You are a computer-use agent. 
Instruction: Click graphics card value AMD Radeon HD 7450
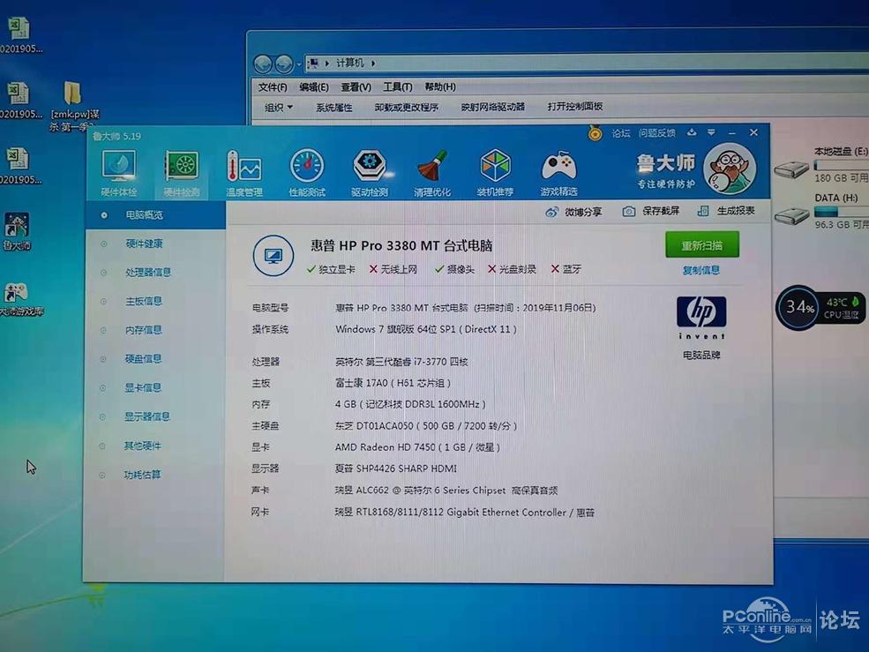click(x=417, y=446)
